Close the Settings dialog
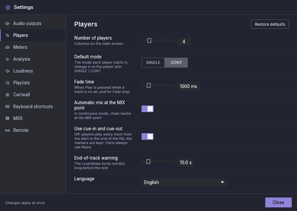The height and width of the screenshot is (211, 297). click(x=278, y=202)
